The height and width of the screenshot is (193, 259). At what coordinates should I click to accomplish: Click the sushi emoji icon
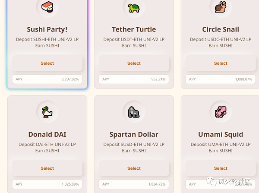coord(47,7)
